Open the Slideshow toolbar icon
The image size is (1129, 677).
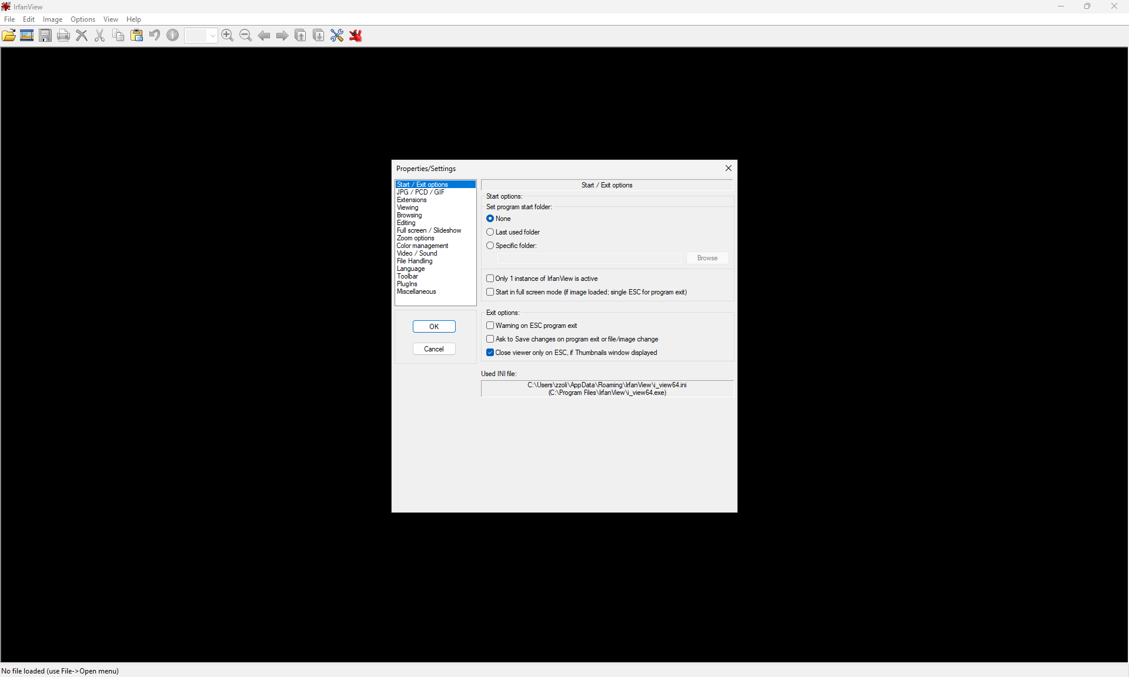click(27, 35)
